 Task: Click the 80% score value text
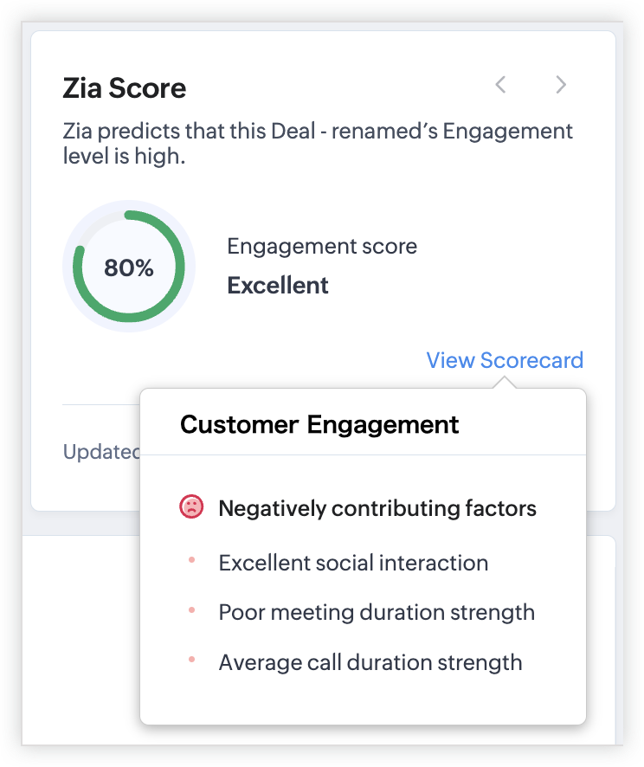pos(129,267)
